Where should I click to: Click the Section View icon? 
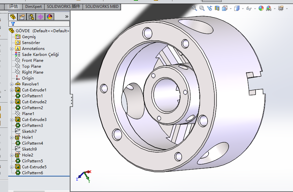[x=217, y=8]
